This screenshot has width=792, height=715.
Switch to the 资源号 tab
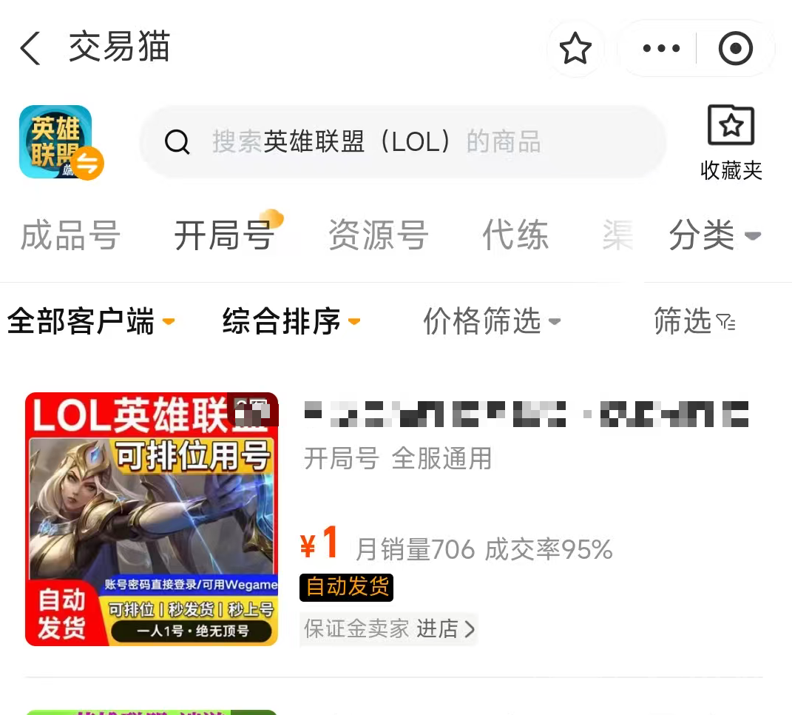[379, 235]
